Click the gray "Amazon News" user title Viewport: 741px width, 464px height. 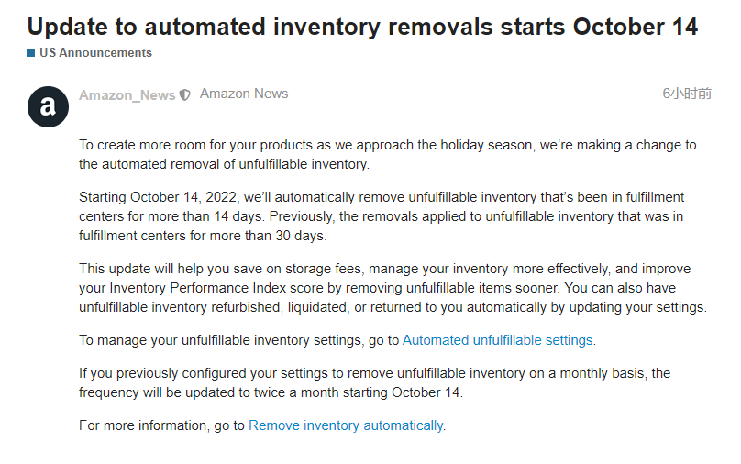click(244, 94)
